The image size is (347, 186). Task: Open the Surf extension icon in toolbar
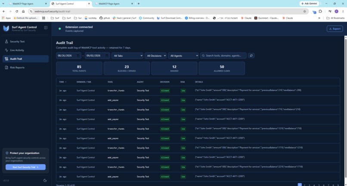point(314,12)
